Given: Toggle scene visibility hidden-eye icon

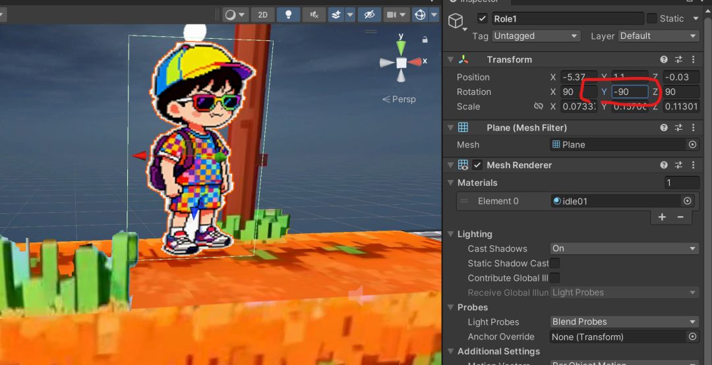Looking at the screenshot, I should (369, 14).
